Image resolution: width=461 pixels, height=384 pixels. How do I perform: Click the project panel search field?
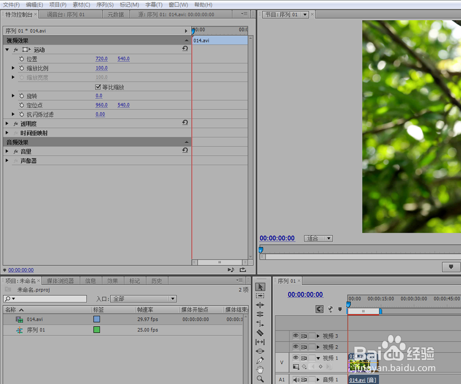[45, 299]
